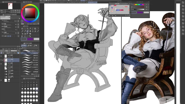Viewport: 185px width, 104px height.
Task: Click wrench icon beside color set dropdown
Action: pyautogui.click(x=128, y=4)
